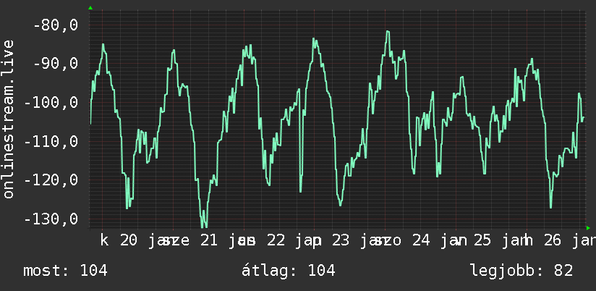
Task: Click the onlinestream.live vertical axis title
Action: click(x=8, y=119)
